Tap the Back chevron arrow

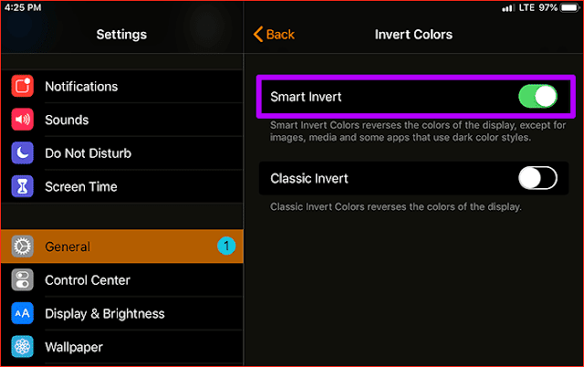258,35
